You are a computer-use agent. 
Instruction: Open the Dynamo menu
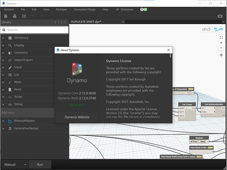pos(9,10)
